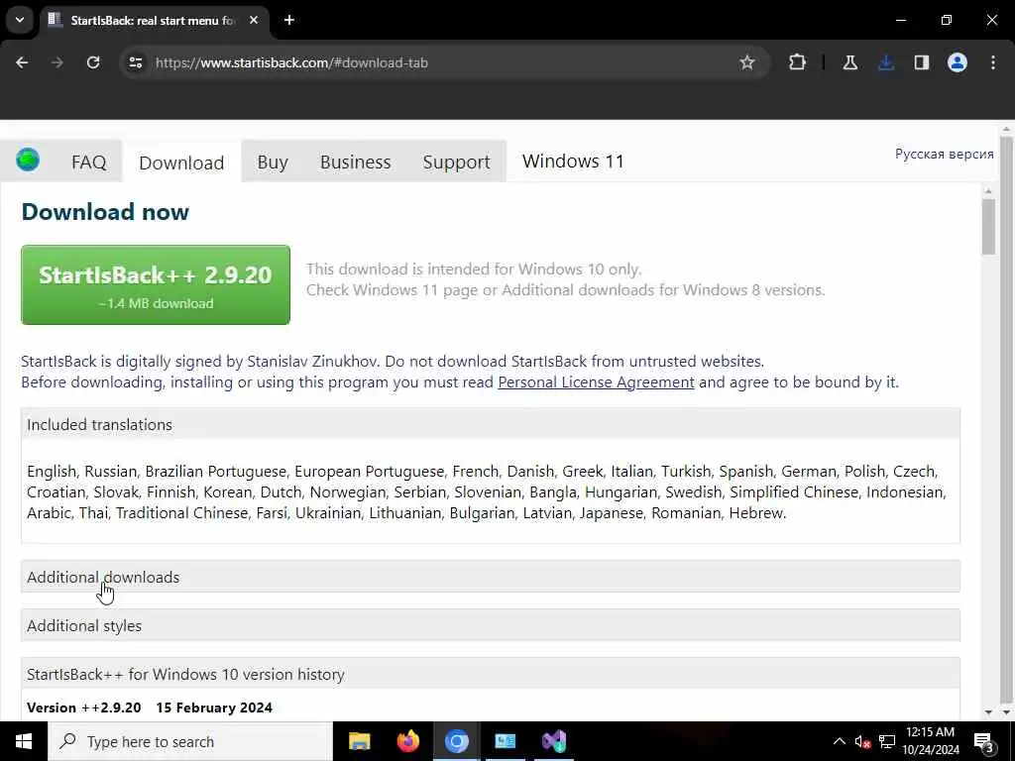
Task: Select the Download tab
Action: pos(181,162)
